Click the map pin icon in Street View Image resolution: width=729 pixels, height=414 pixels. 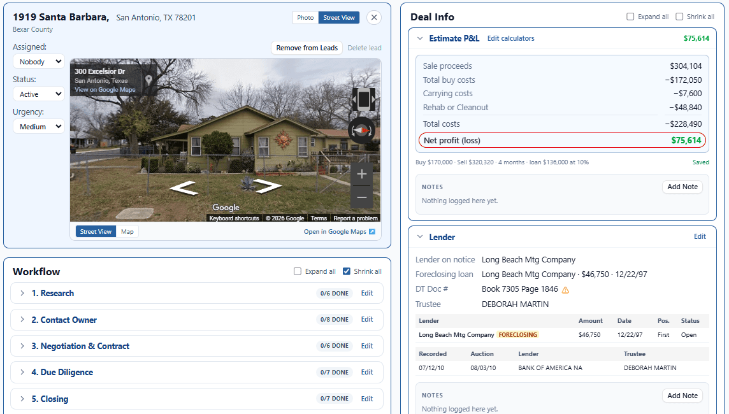(x=148, y=80)
